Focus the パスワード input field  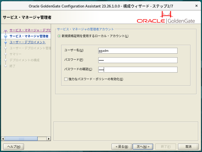tap(138, 60)
